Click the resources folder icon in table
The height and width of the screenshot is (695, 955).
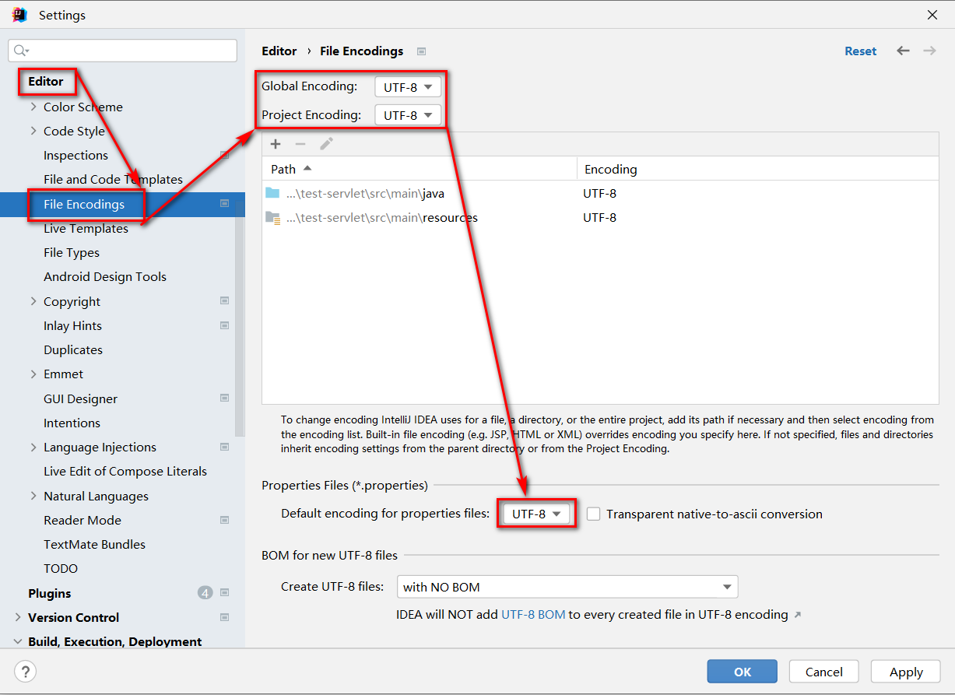(x=272, y=218)
